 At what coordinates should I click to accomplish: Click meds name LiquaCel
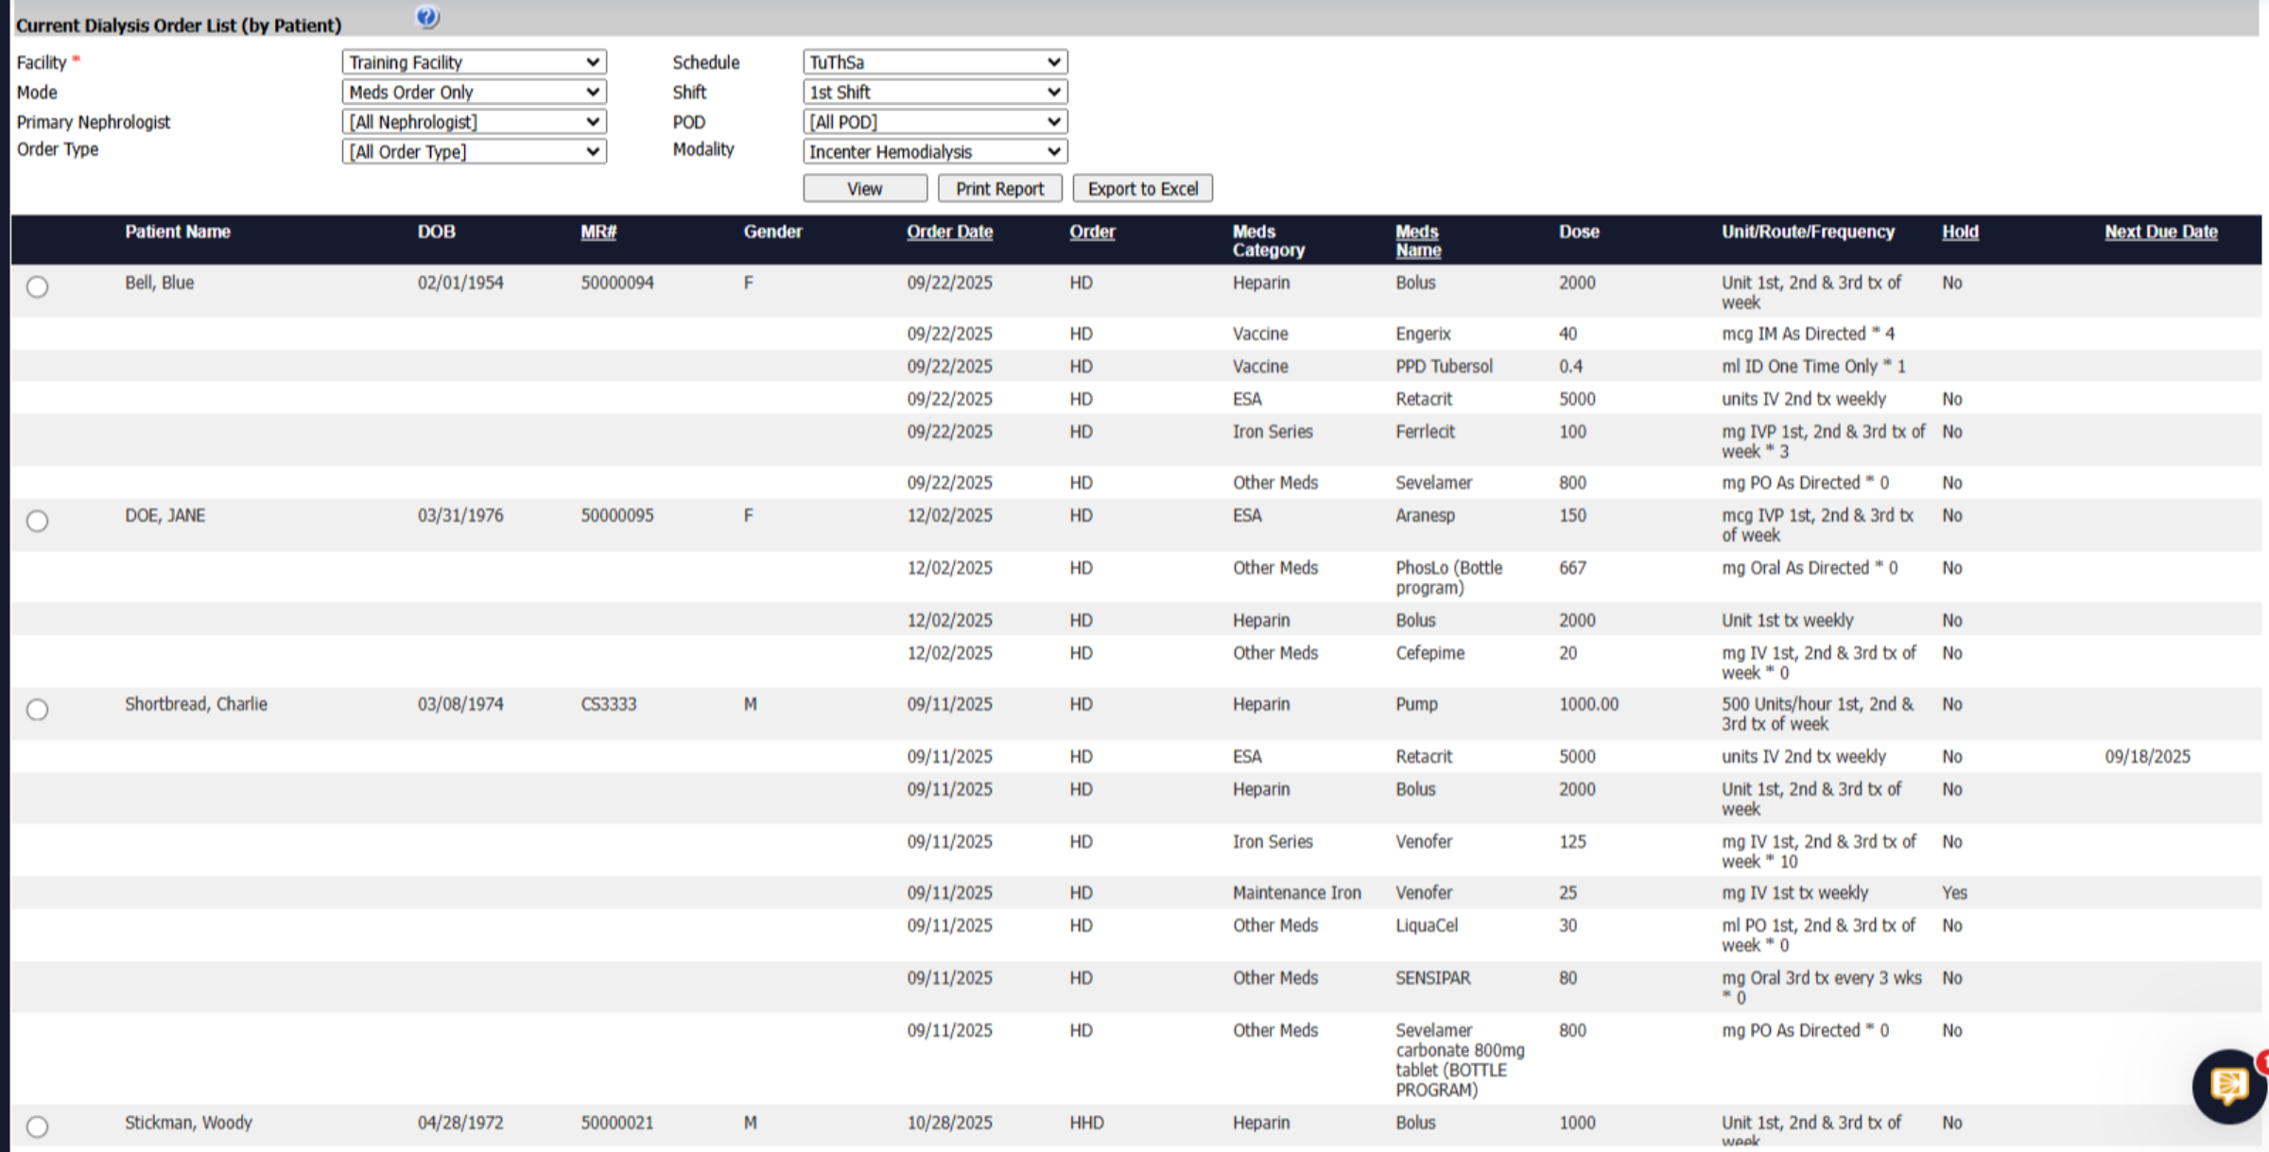click(x=1427, y=926)
